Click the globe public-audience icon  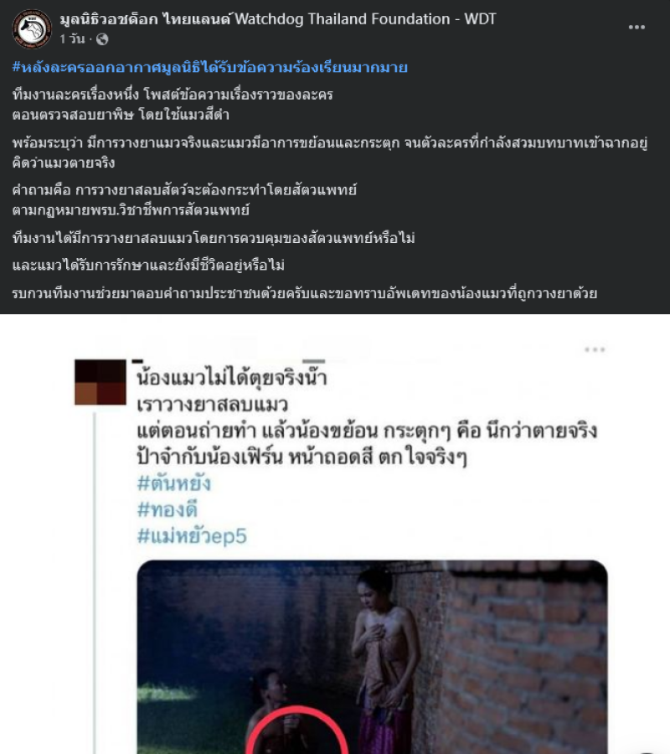pyautogui.click(x=102, y=39)
